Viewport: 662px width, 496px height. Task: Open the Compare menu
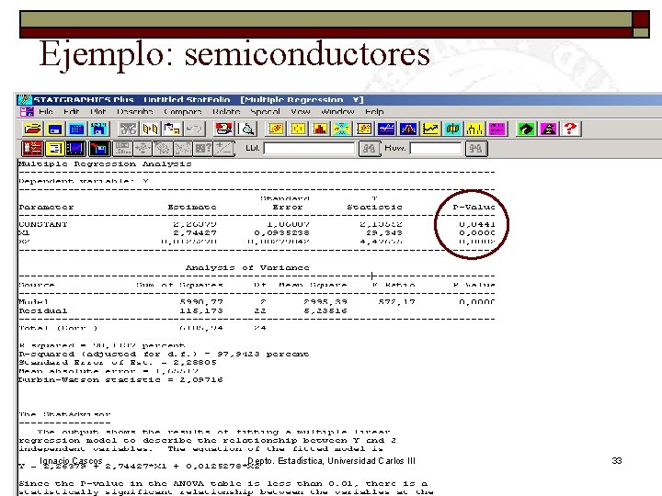point(182,111)
